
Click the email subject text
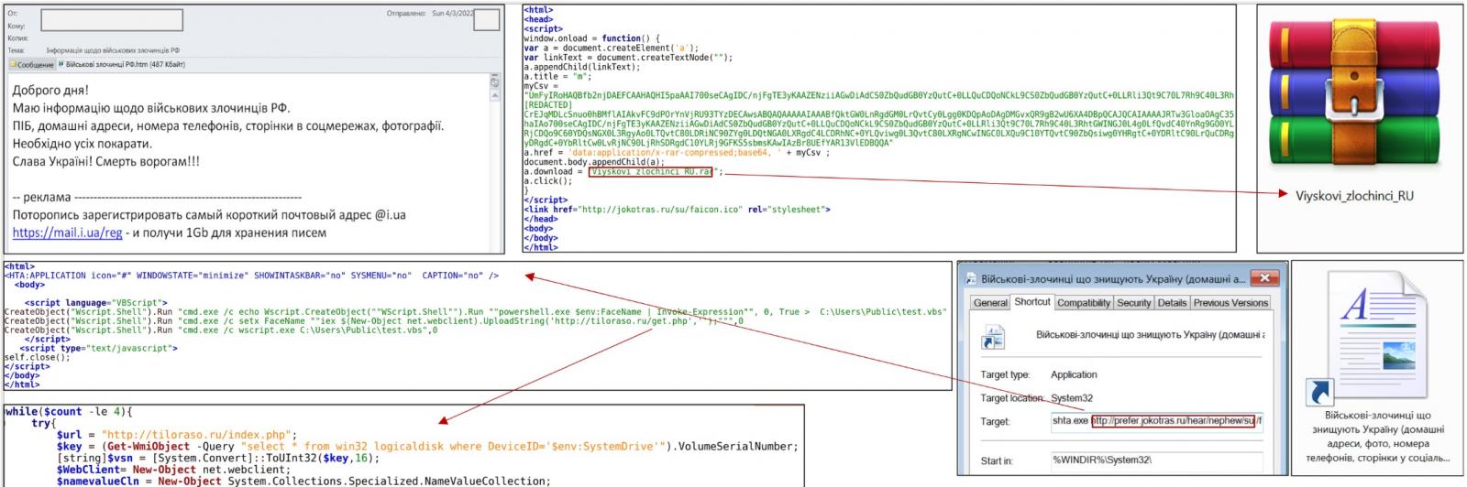(x=113, y=50)
